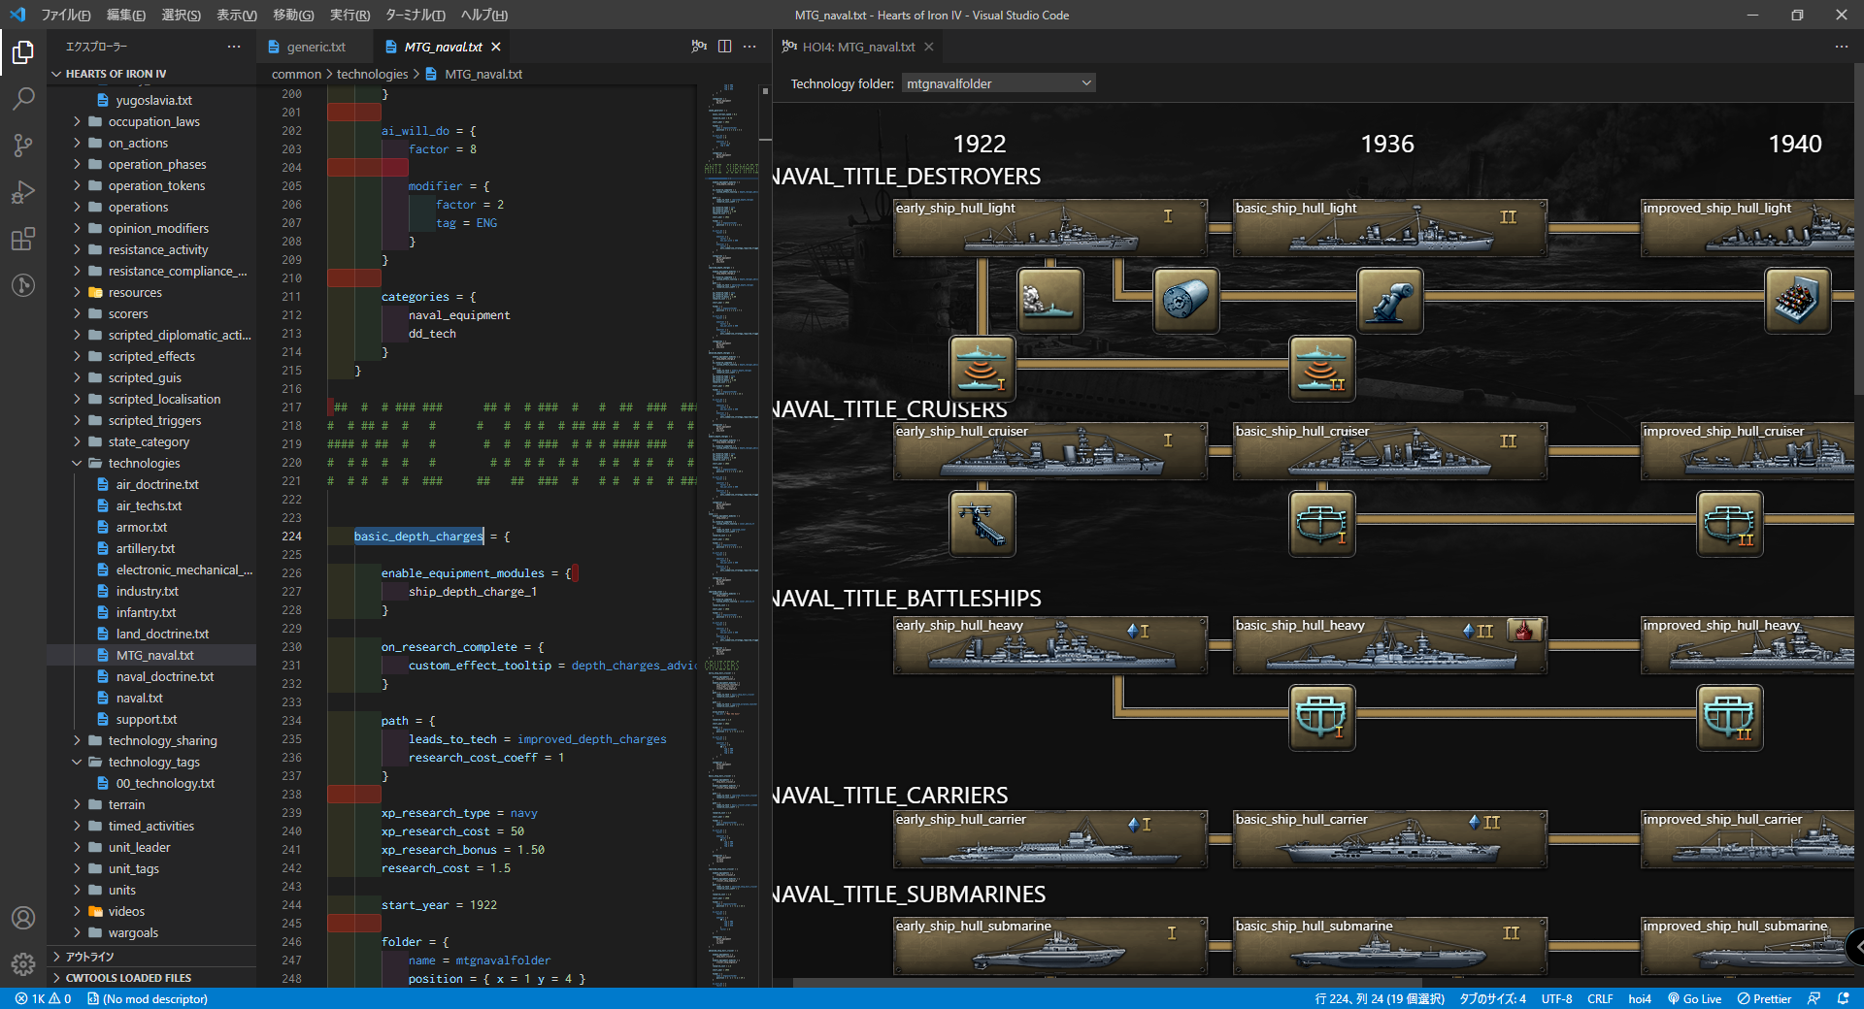The image size is (1864, 1009).
Task: Click Go Live in status bar
Action: click(x=1695, y=998)
